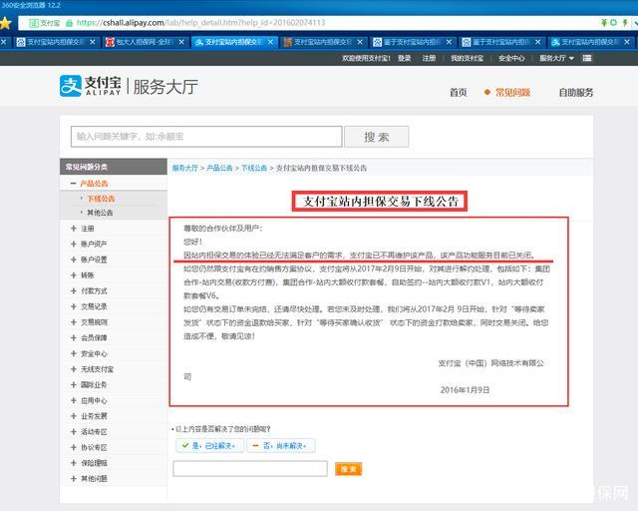
Task: Collapse the 产品公告 sidebar category
Action: pyautogui.click(x=94, y=184)
